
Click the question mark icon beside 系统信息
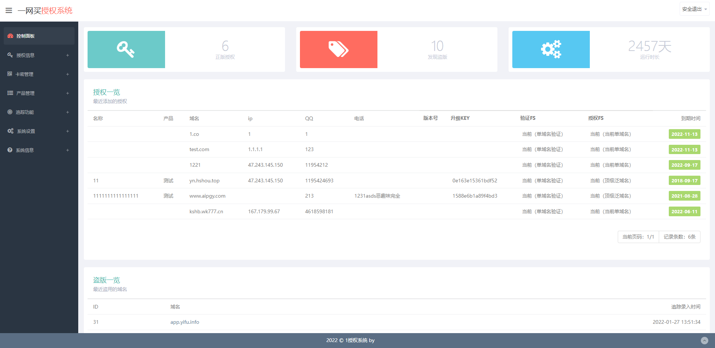(x=10, y=150)
